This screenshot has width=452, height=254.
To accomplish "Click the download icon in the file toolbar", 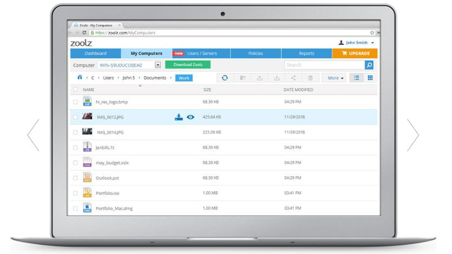I will coord(277,78).
